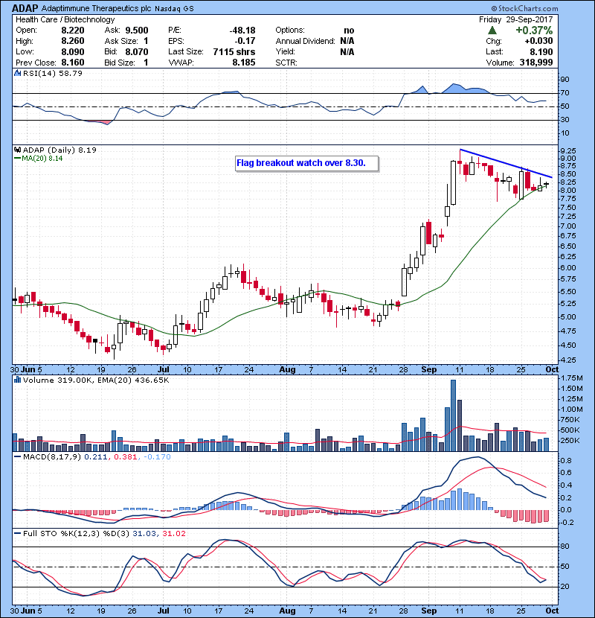Click the Ask price 9.500

[x=137, y=31]
